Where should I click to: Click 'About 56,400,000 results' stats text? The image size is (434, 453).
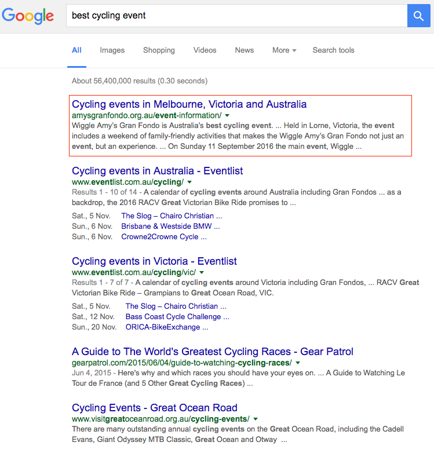[x=140, y=81]
